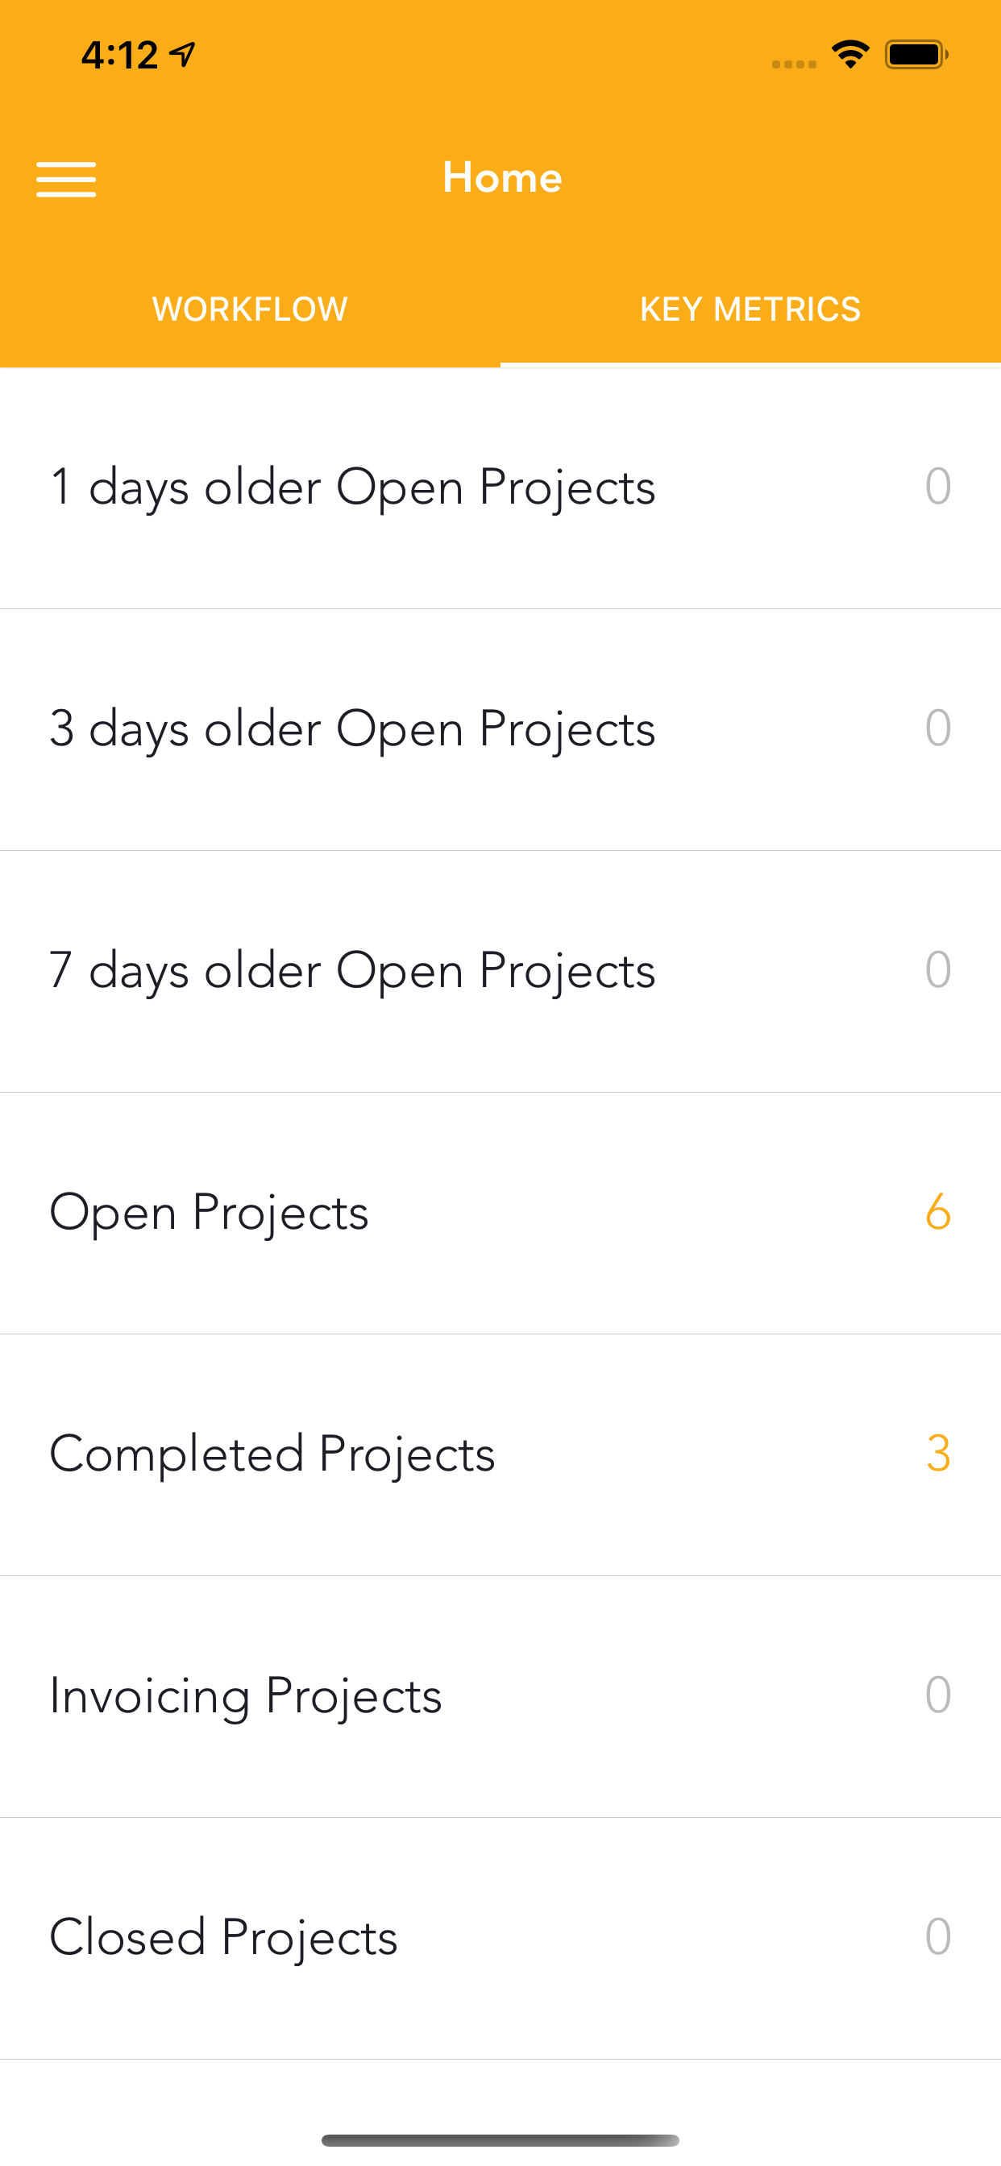Tap the home indicator bar at the bottom
1001x2166 pixels.
point(500,2140)
